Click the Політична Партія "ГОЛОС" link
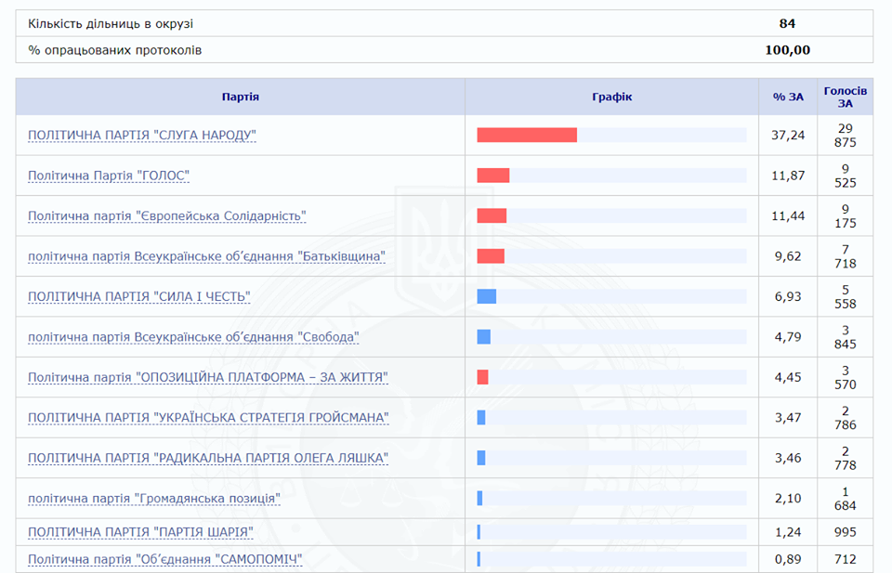The width and height of the screenshot is (892, 573). point(109,176)
